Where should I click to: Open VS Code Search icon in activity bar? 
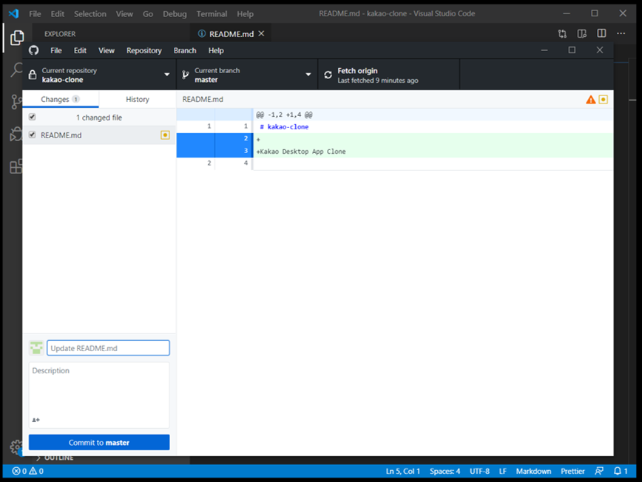pyautogui.click(x=17, y=69)
